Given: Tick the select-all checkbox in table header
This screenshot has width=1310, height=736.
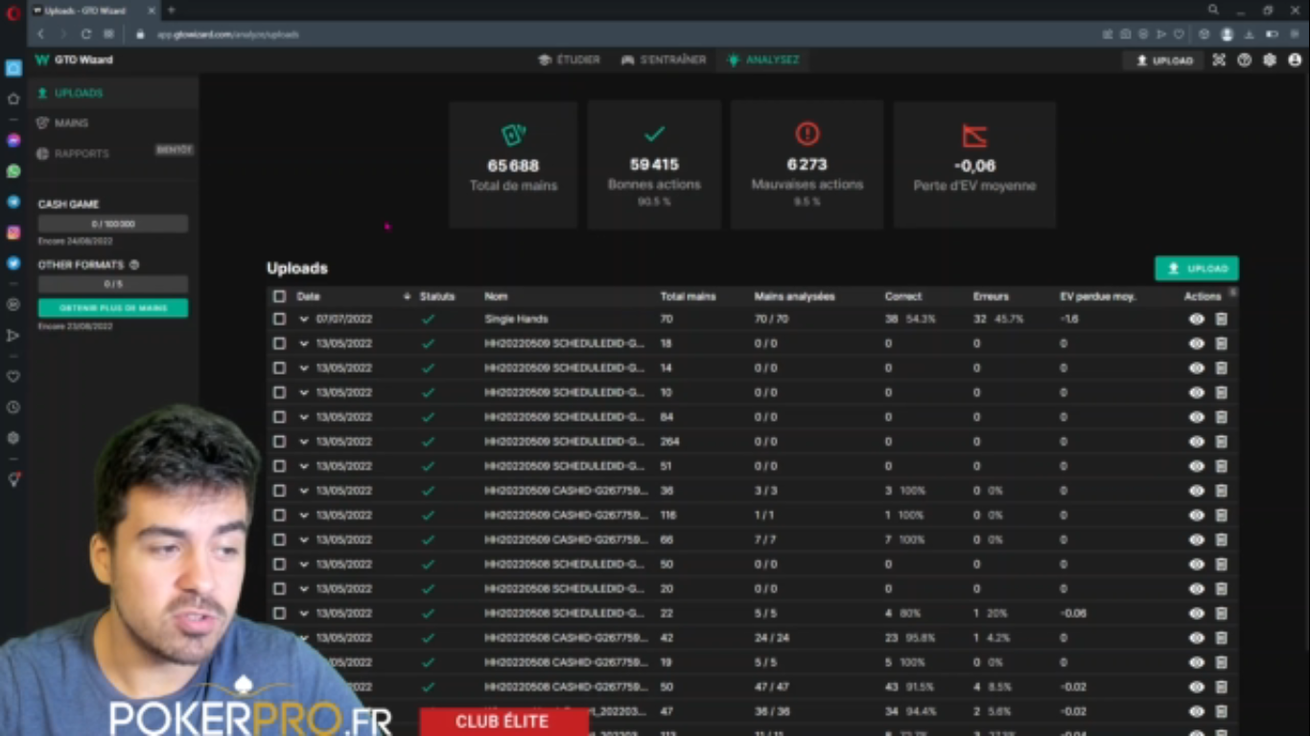Looking at the screenshot, I should tap(279, 297).
